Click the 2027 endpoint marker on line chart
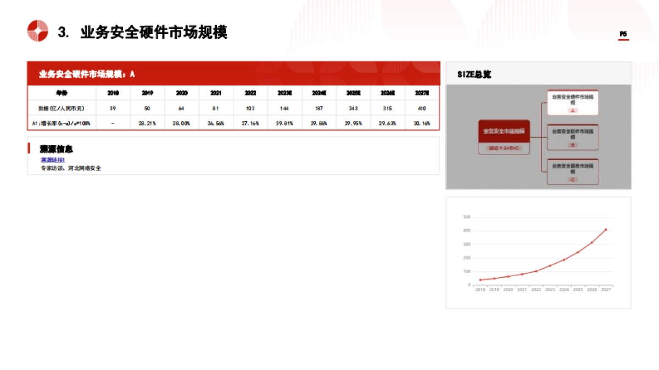This screenshot has width=659, height=370. tap(606, 230)
